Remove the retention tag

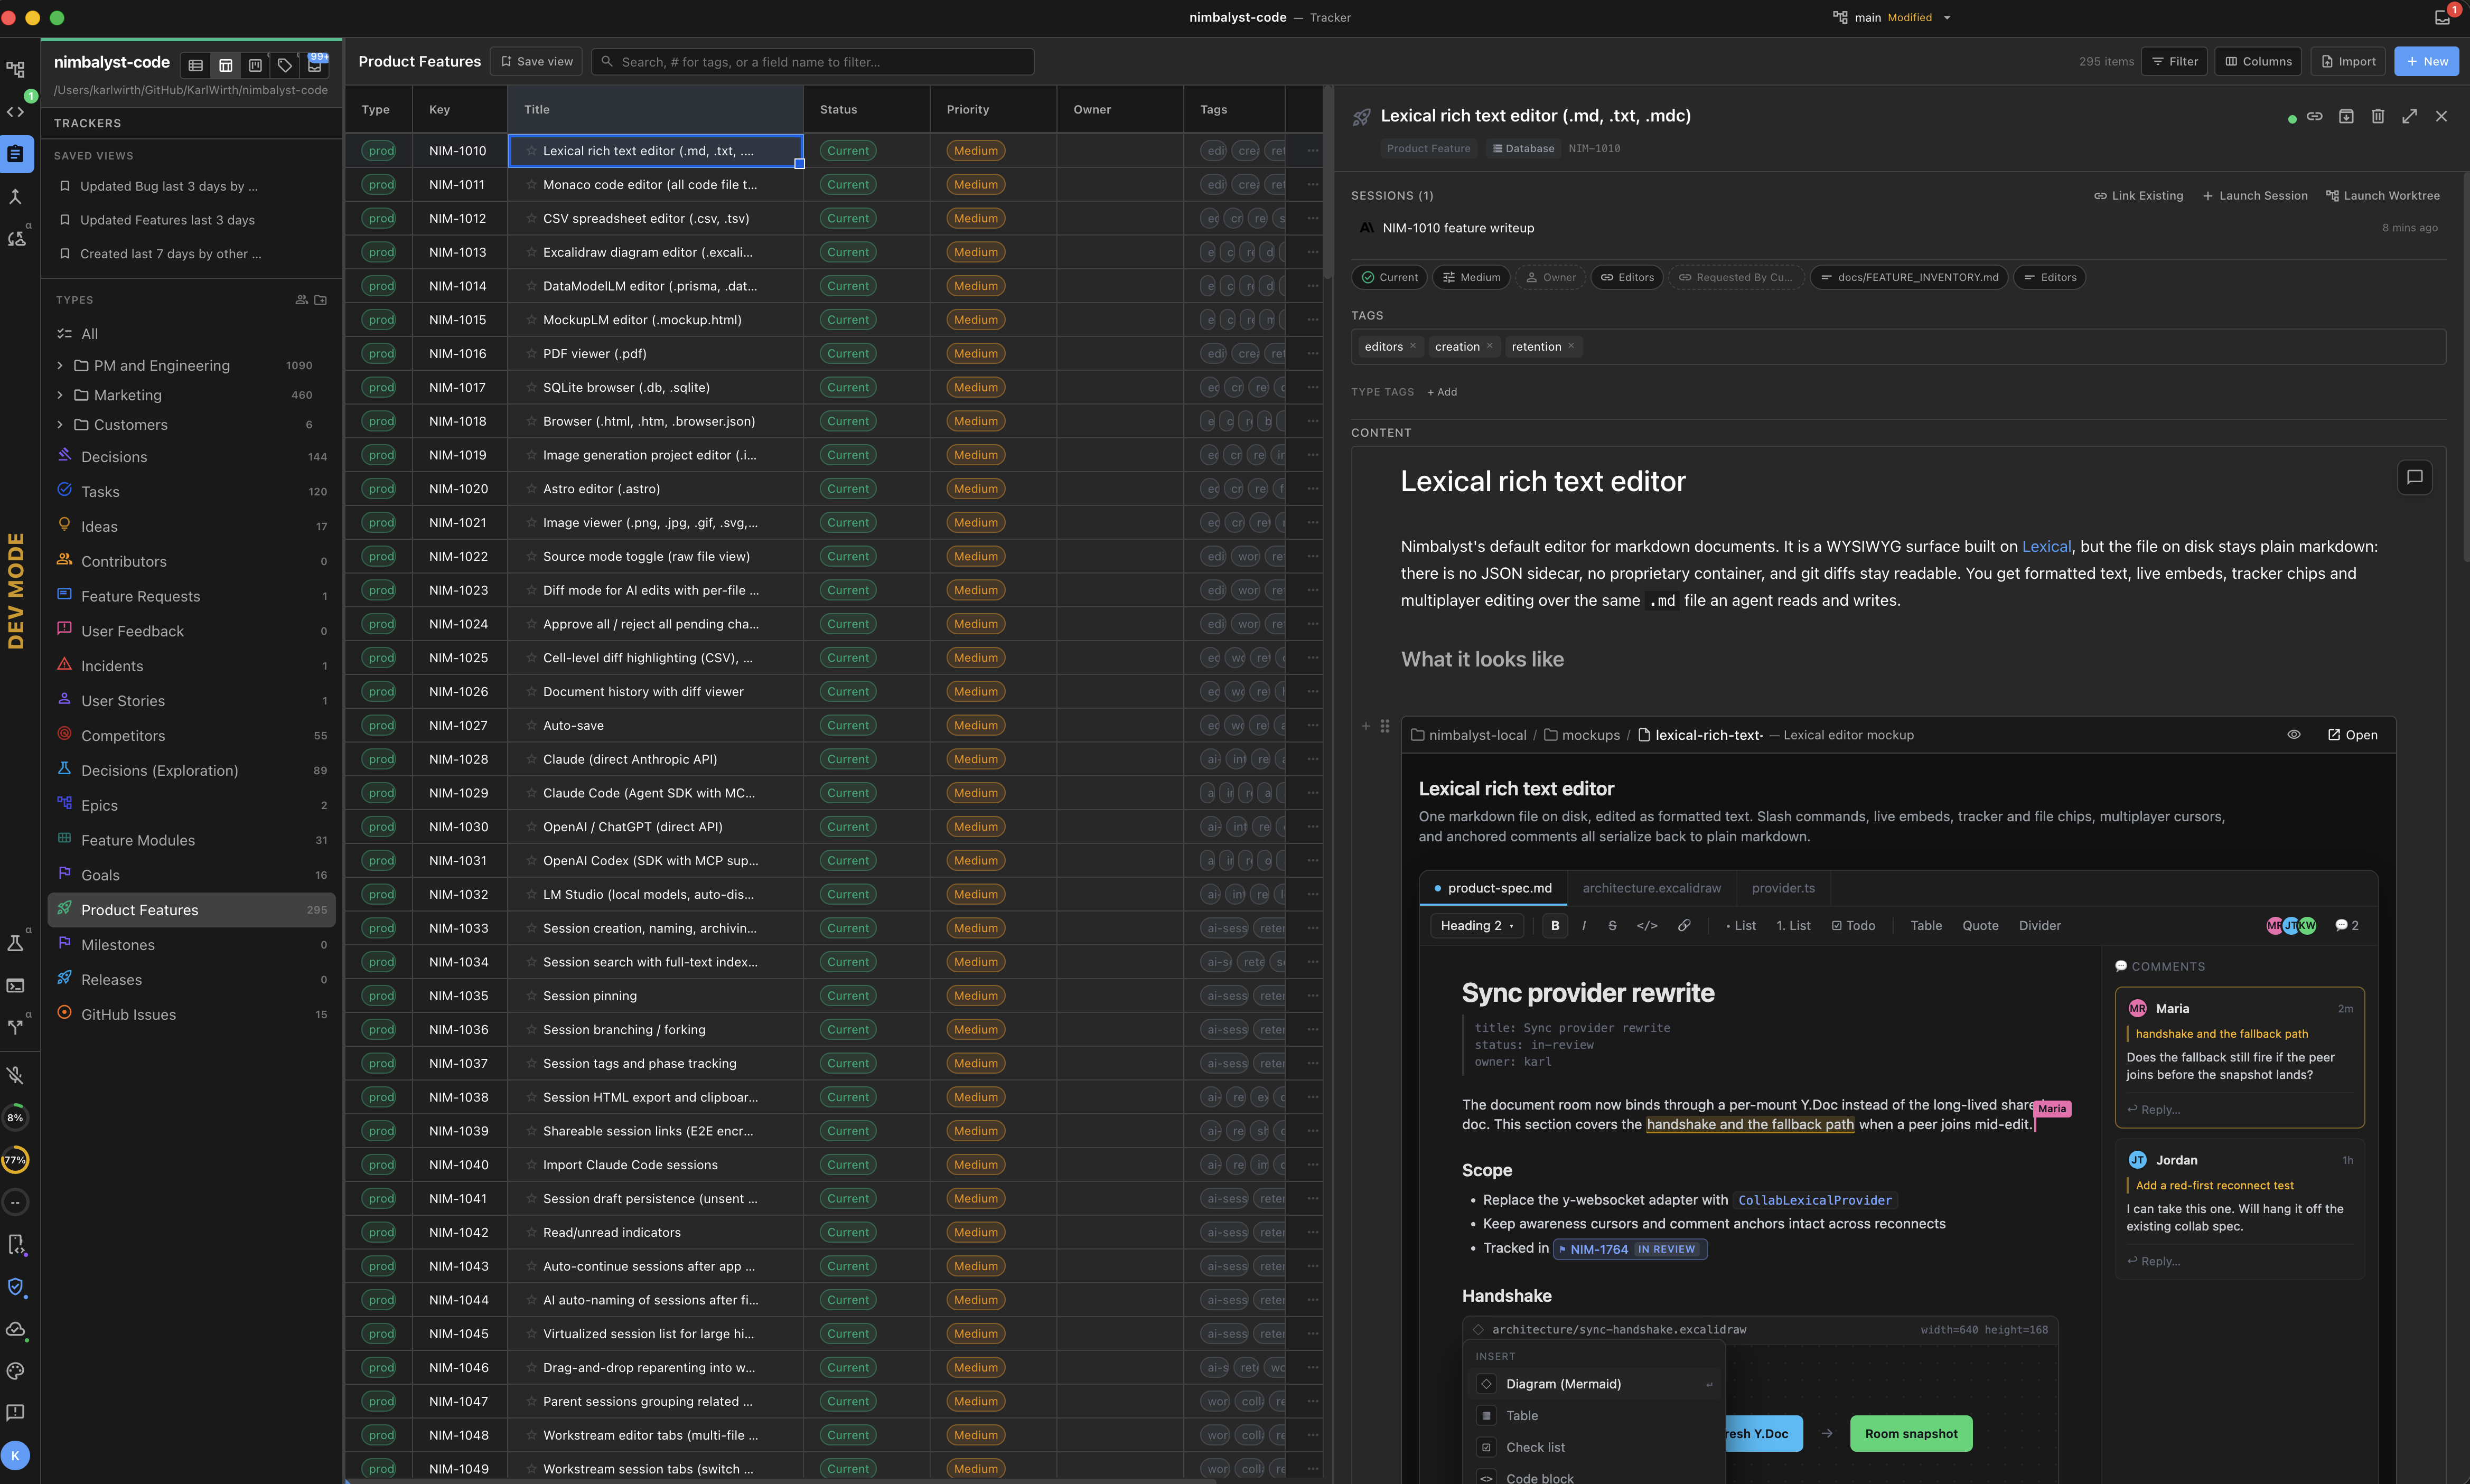tap(1571, 346)
